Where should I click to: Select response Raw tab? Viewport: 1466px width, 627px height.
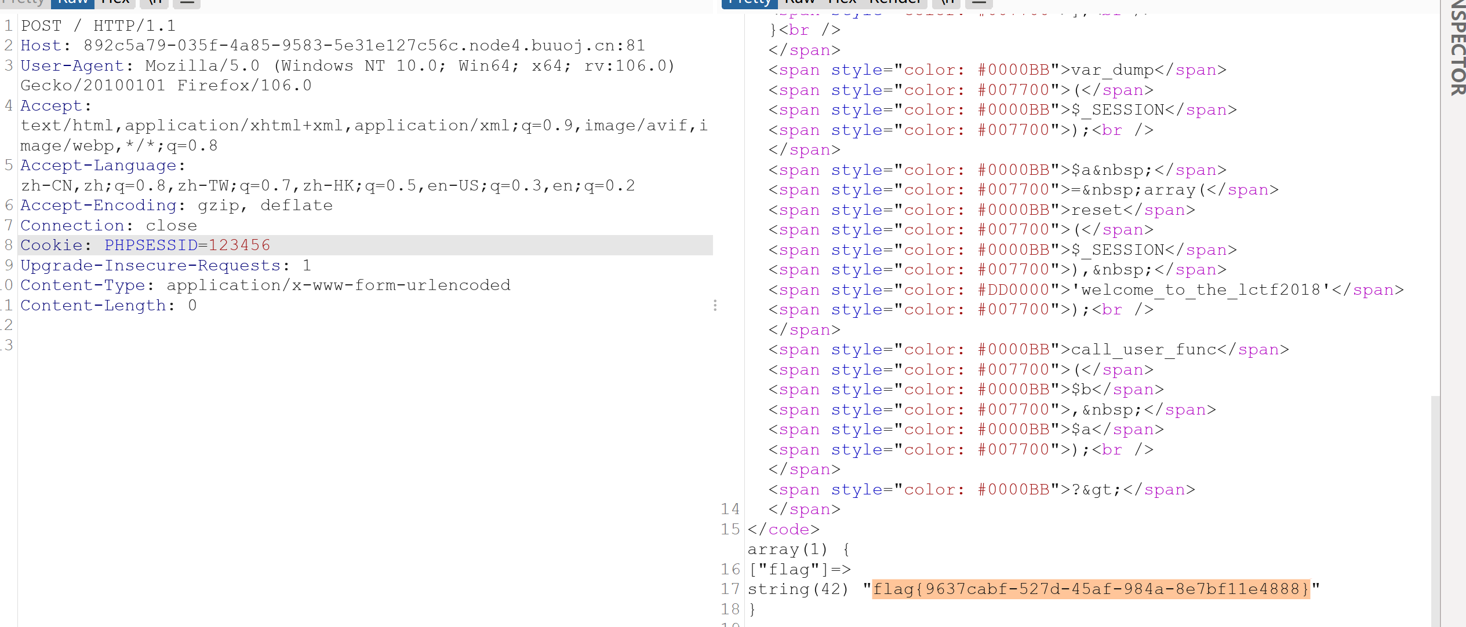(x=801, y=3)
